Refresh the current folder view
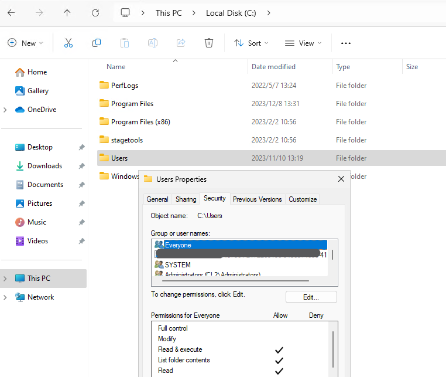446x377 pixels. point(95,13)
